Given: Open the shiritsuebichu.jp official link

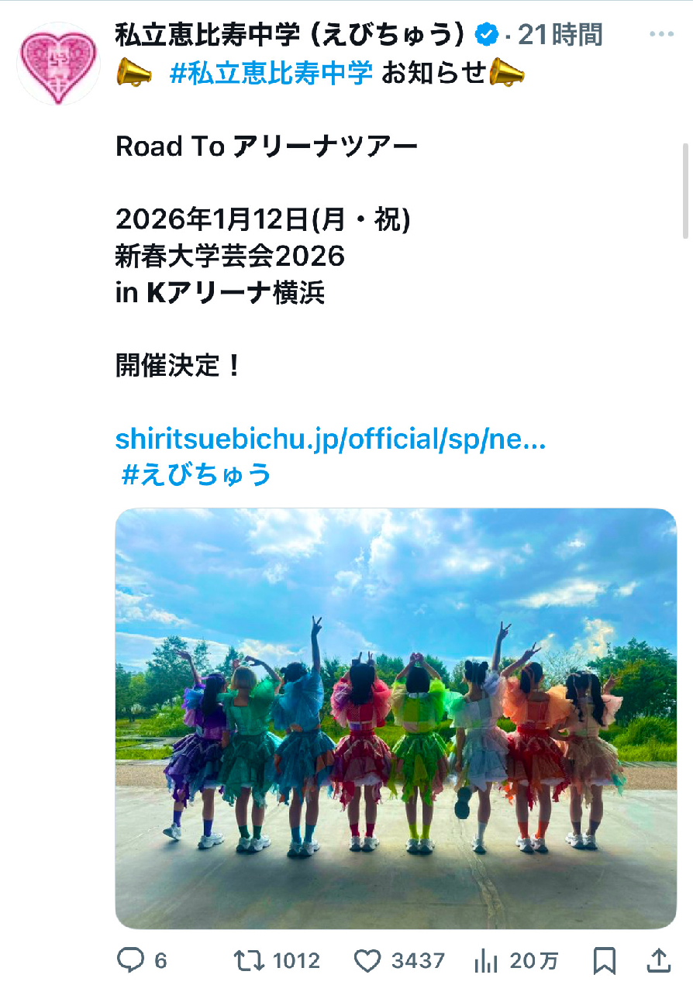Looking at the screenshot, I should (x=331, y=439).
